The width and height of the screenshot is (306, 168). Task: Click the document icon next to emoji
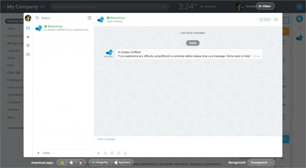point(126,153)
